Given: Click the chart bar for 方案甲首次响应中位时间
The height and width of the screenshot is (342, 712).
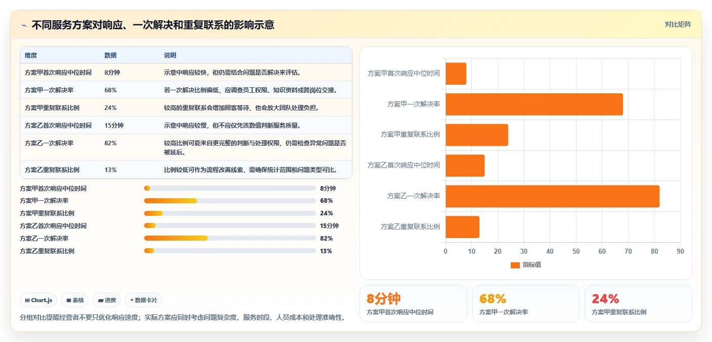Looking at the screenshot, I should 456,74.
